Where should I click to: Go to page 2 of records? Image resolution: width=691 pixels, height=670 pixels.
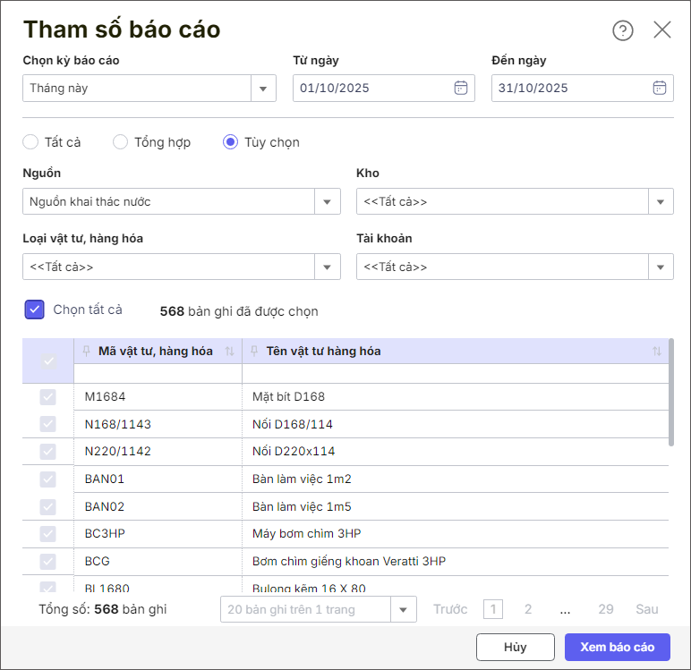click(528, 609)
